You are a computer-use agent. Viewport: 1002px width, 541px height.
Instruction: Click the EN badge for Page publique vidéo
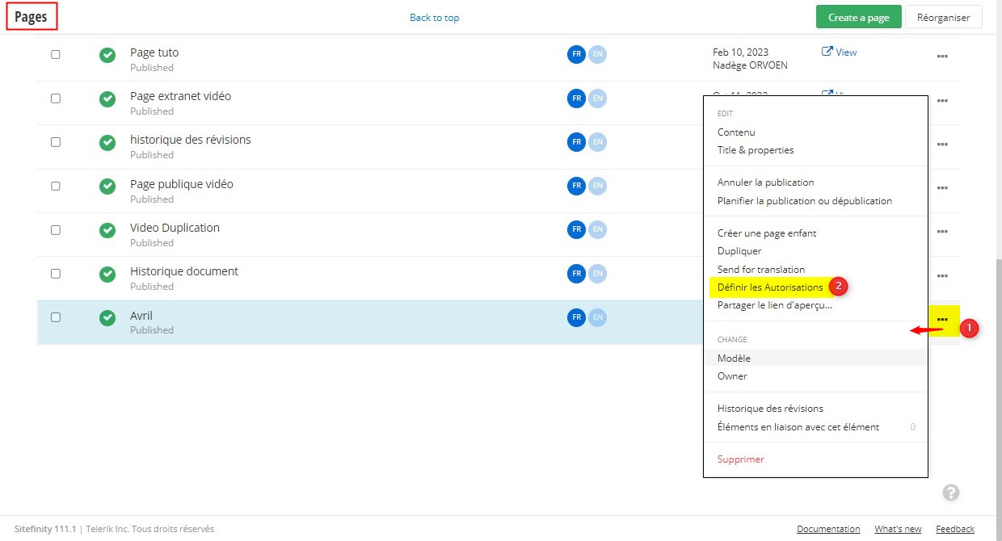597,186
